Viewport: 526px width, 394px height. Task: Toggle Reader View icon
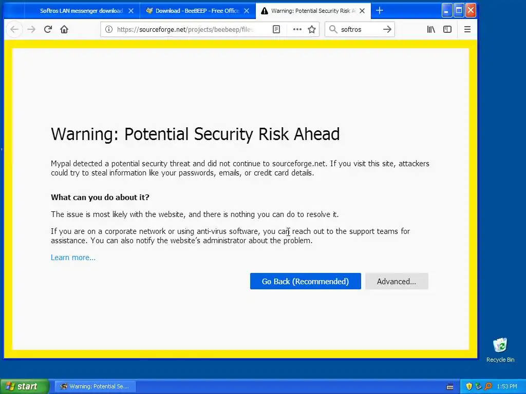[x=276, y=29]
